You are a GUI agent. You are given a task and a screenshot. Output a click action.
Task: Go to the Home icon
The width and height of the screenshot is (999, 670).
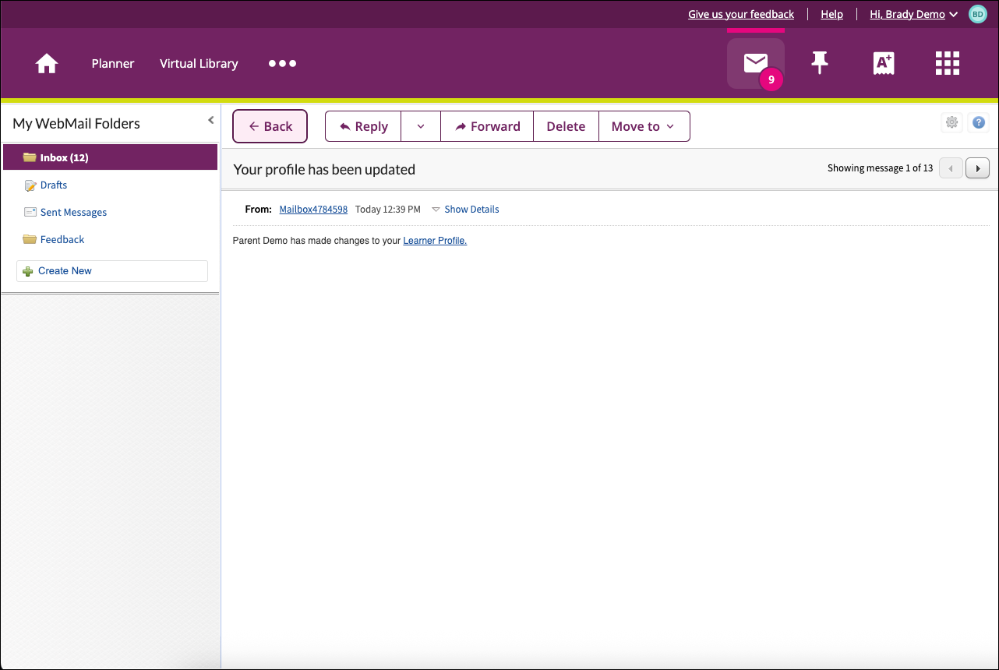click(47, 64)
